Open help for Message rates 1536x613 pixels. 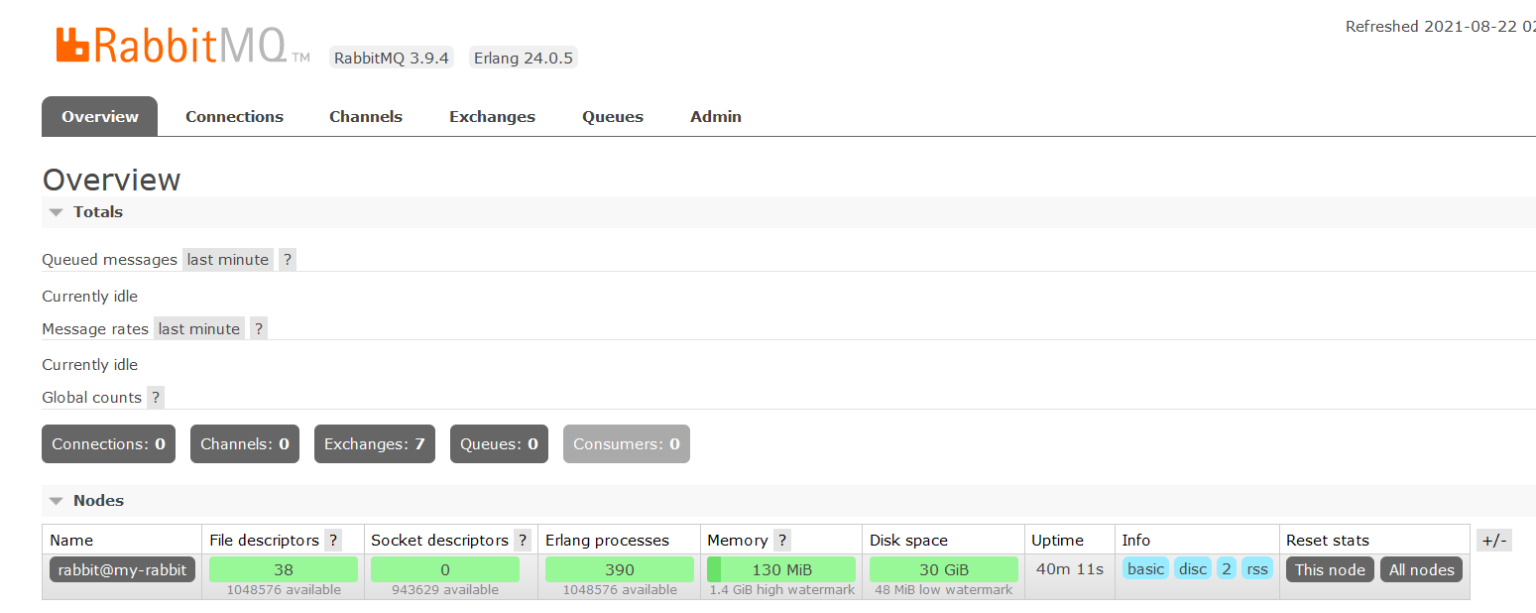coord(259,329)
